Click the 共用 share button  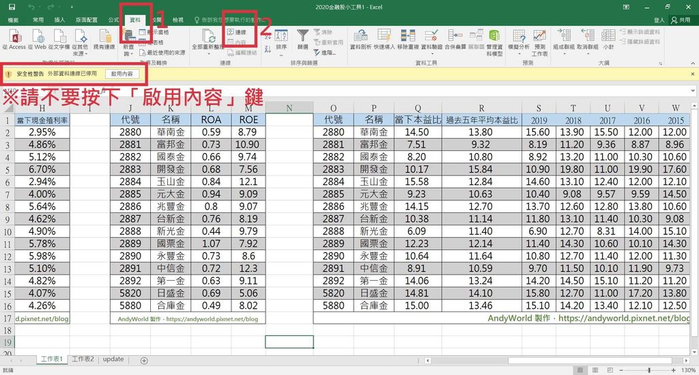[x=682, y=20]
